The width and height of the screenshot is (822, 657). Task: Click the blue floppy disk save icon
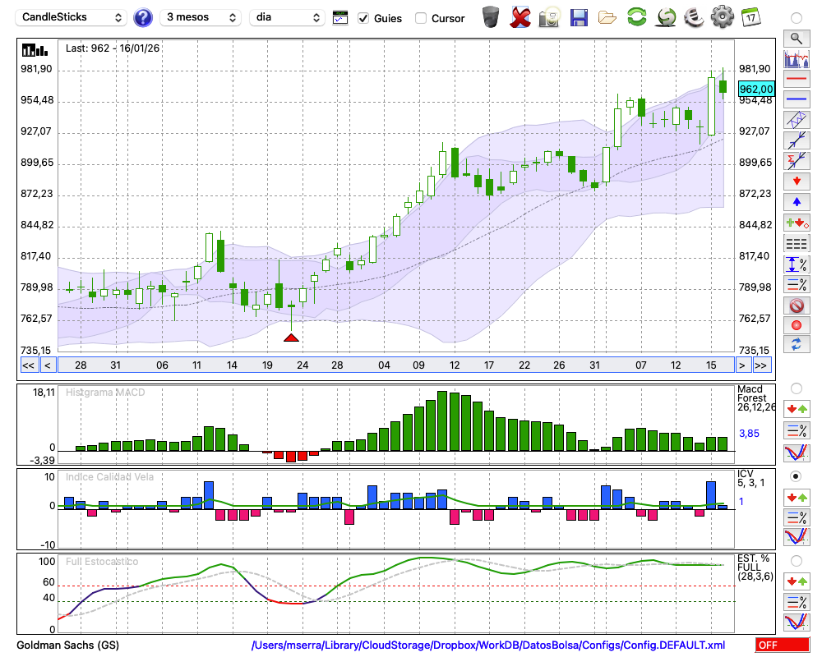point(579,17)
